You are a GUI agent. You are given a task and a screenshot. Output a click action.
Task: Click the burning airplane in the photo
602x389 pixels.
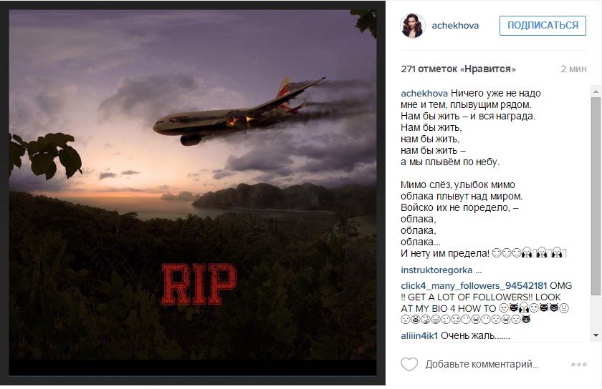click(x=239, y=113)
